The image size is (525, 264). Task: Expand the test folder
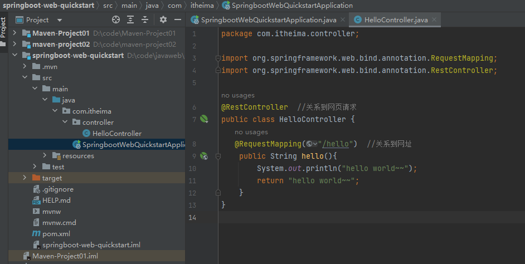coord(35,167)
